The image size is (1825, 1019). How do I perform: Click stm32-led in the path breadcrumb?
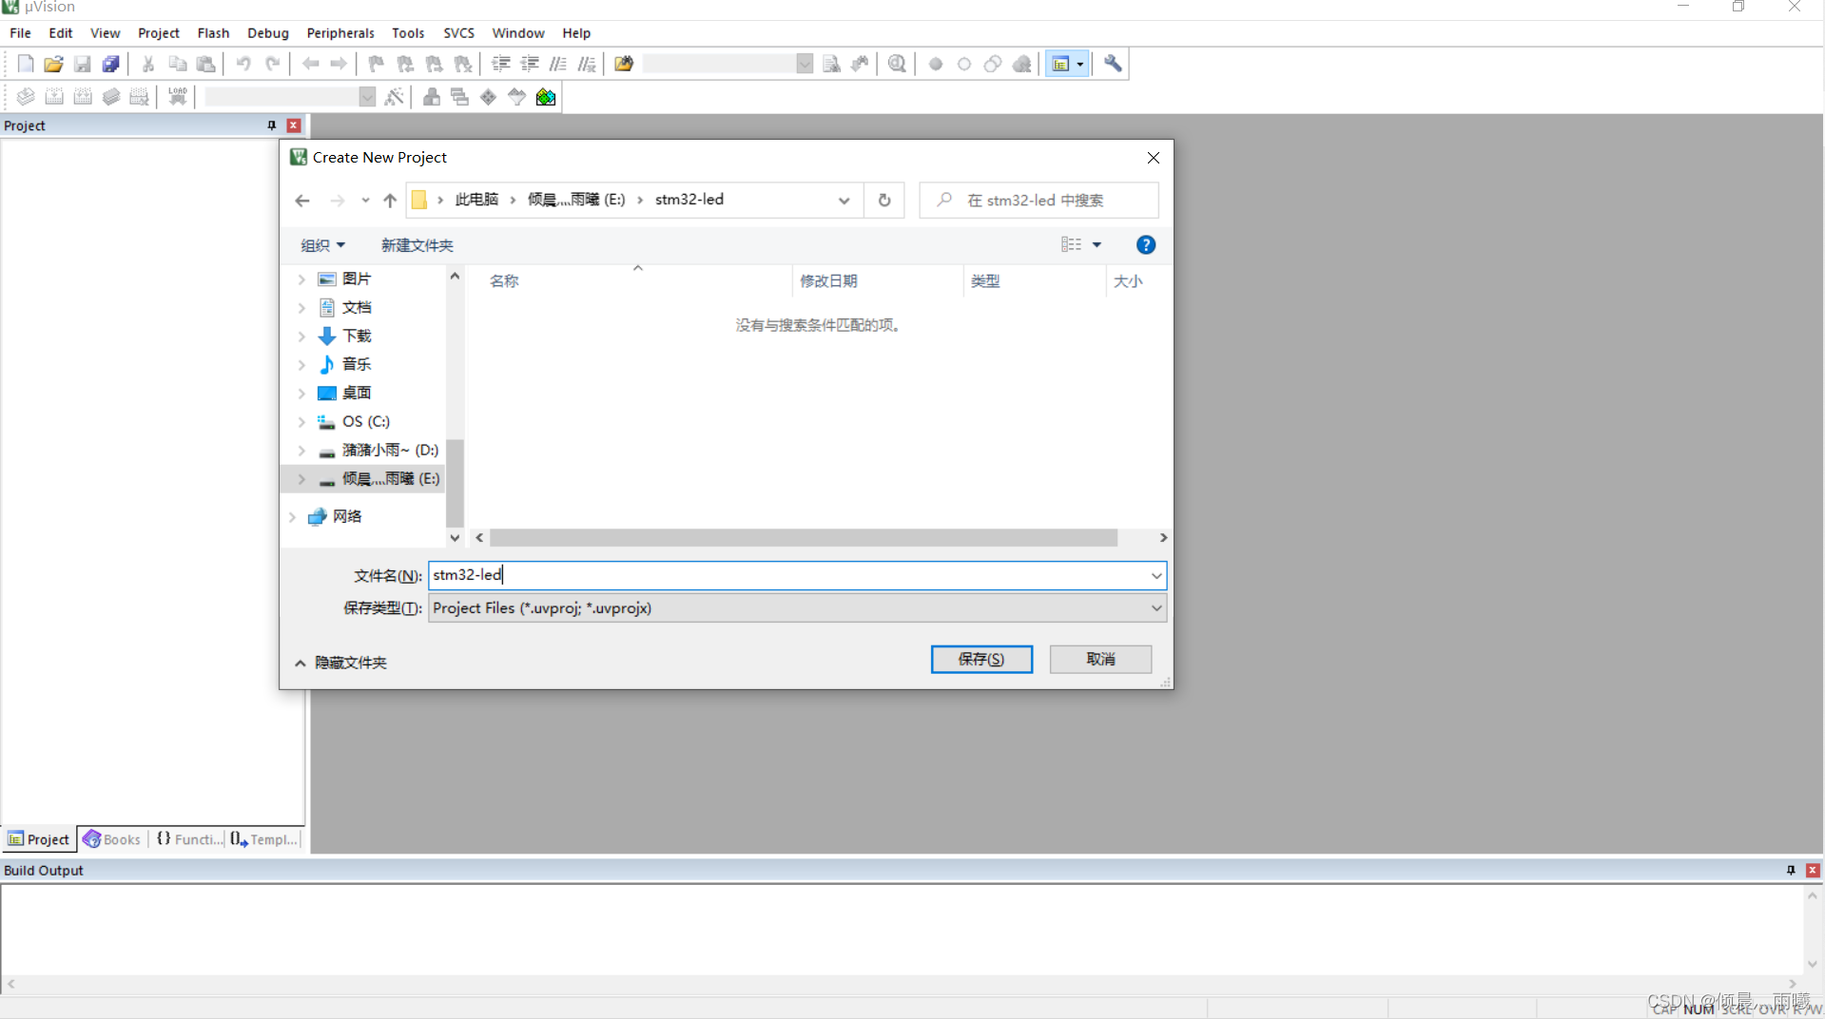click(689, 199)
